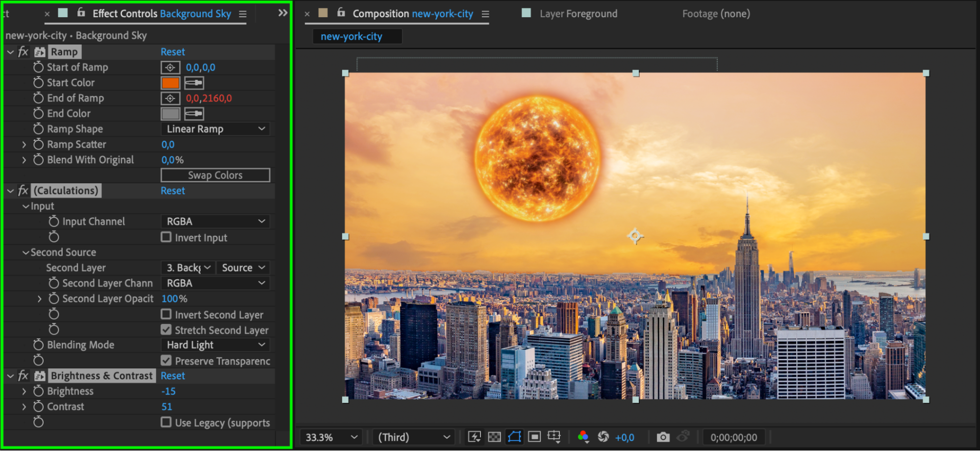
Task: Open the Footage (none) tab
Action: point(716,14)
